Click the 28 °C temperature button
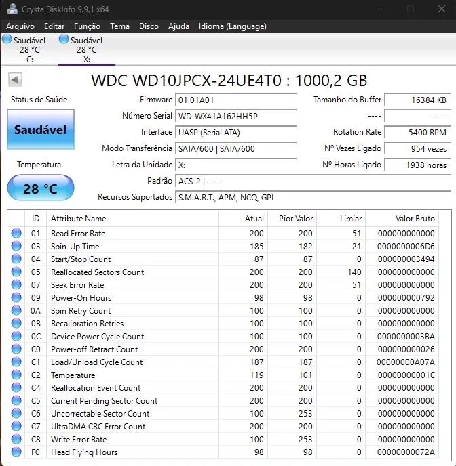 point(41,188)
